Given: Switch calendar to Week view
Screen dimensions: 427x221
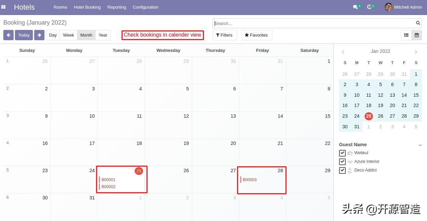Looking at the screenshot, I should point(68,35).
